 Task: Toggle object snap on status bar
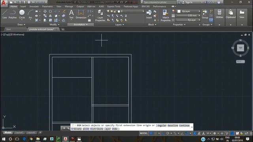[x=187, y=133]
